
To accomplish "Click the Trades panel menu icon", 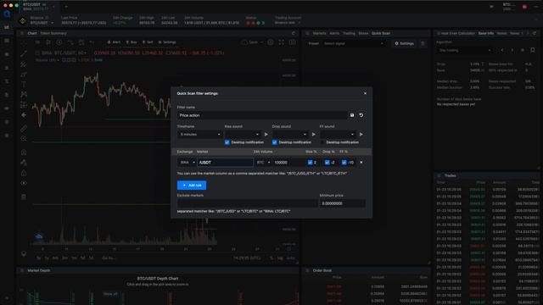I will click(439, 175).
